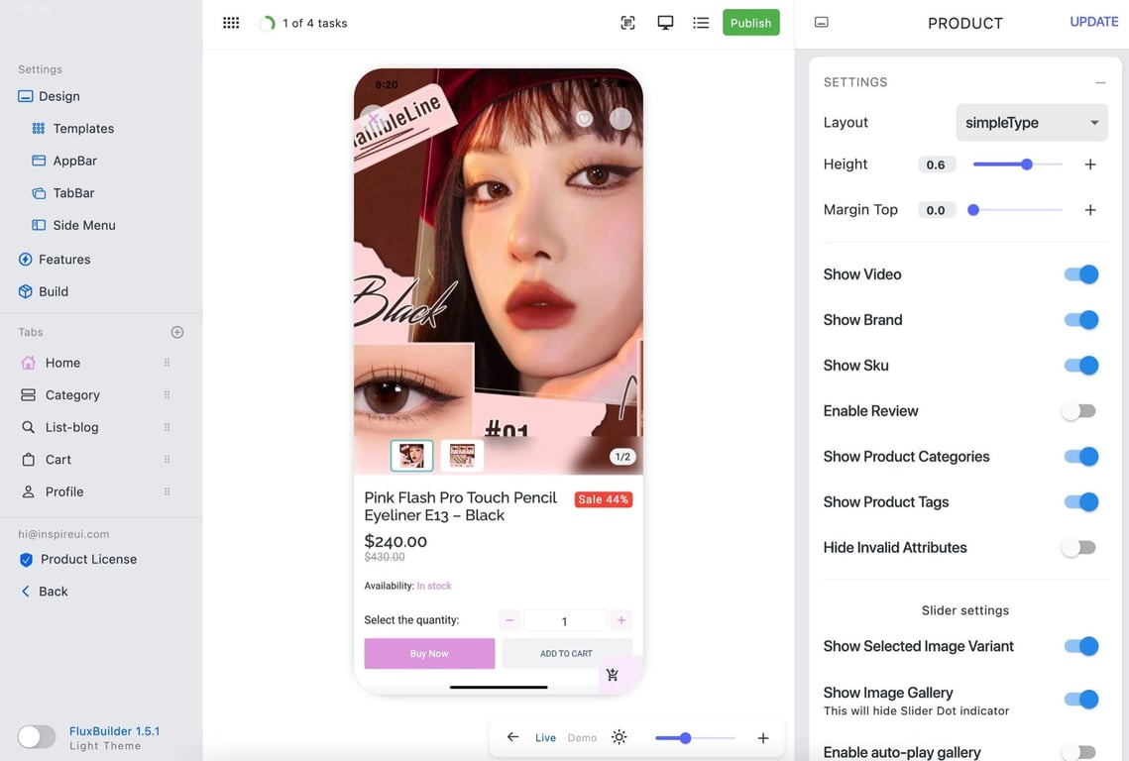Click the Product License shield icon
Screen dimensions: 1129x761
26,560
